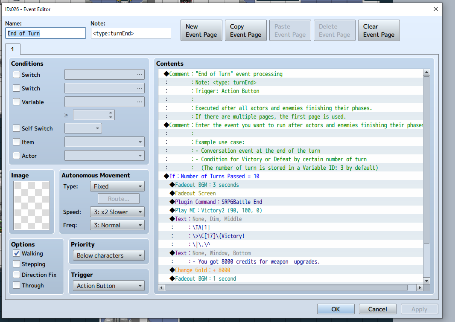Click scroll up arrow in Contents list

click(426, 72)
